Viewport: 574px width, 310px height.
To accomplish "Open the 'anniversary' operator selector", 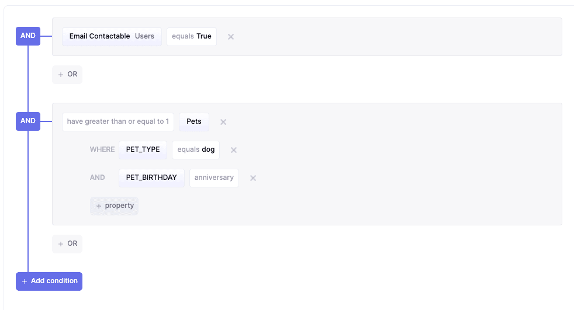I will (x=214, y=177).
